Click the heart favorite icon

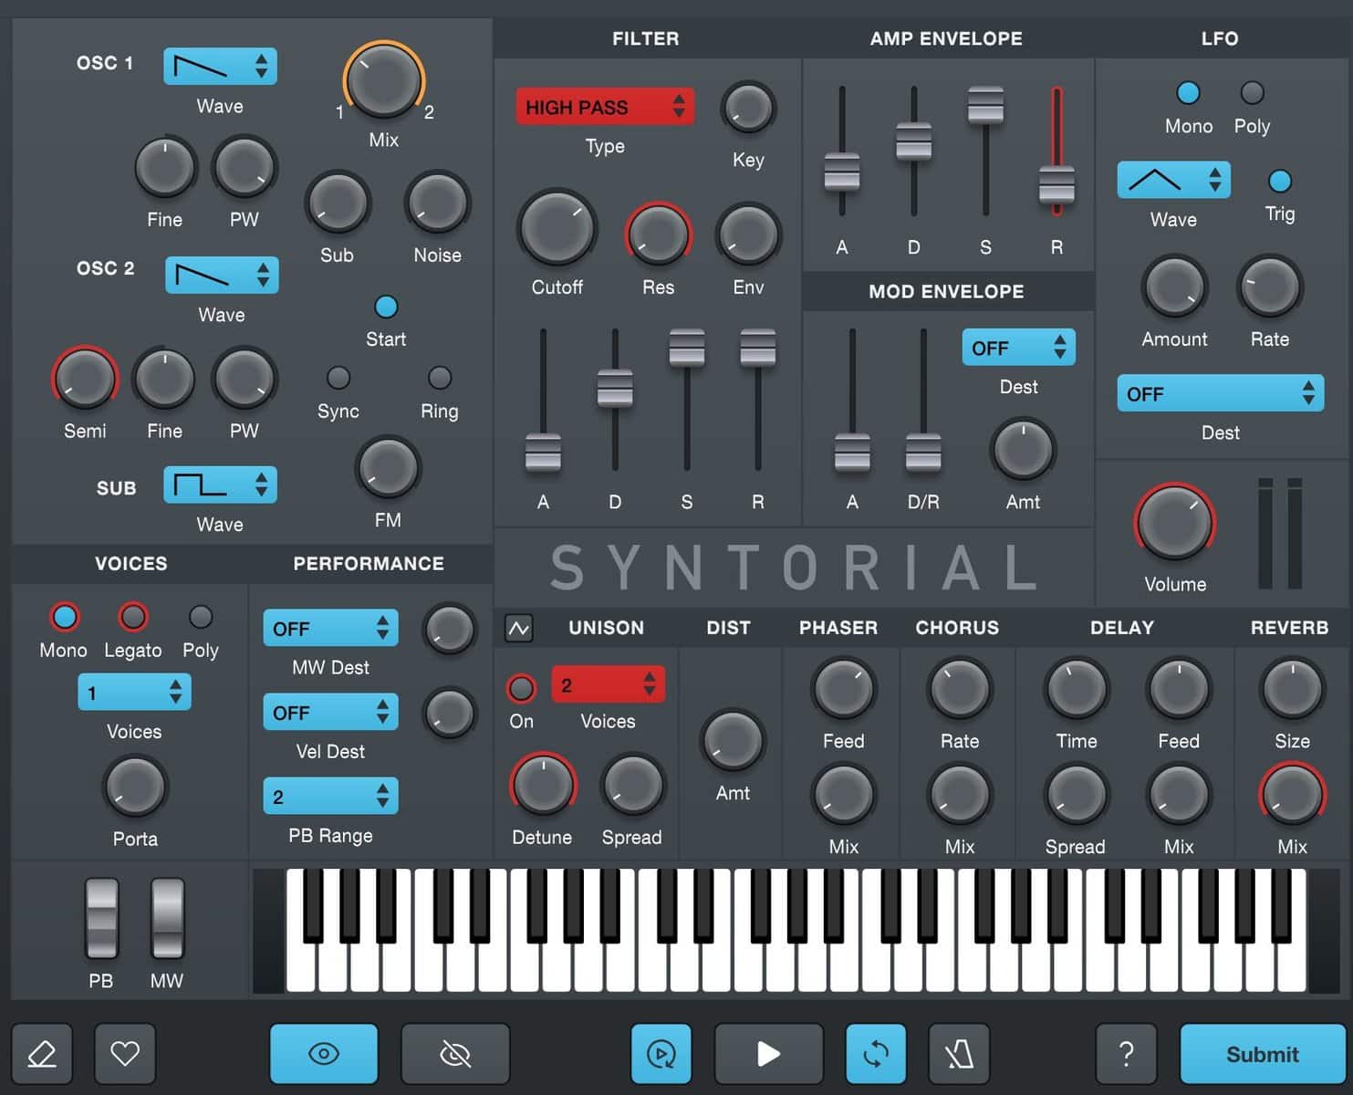click(125, 1054)
